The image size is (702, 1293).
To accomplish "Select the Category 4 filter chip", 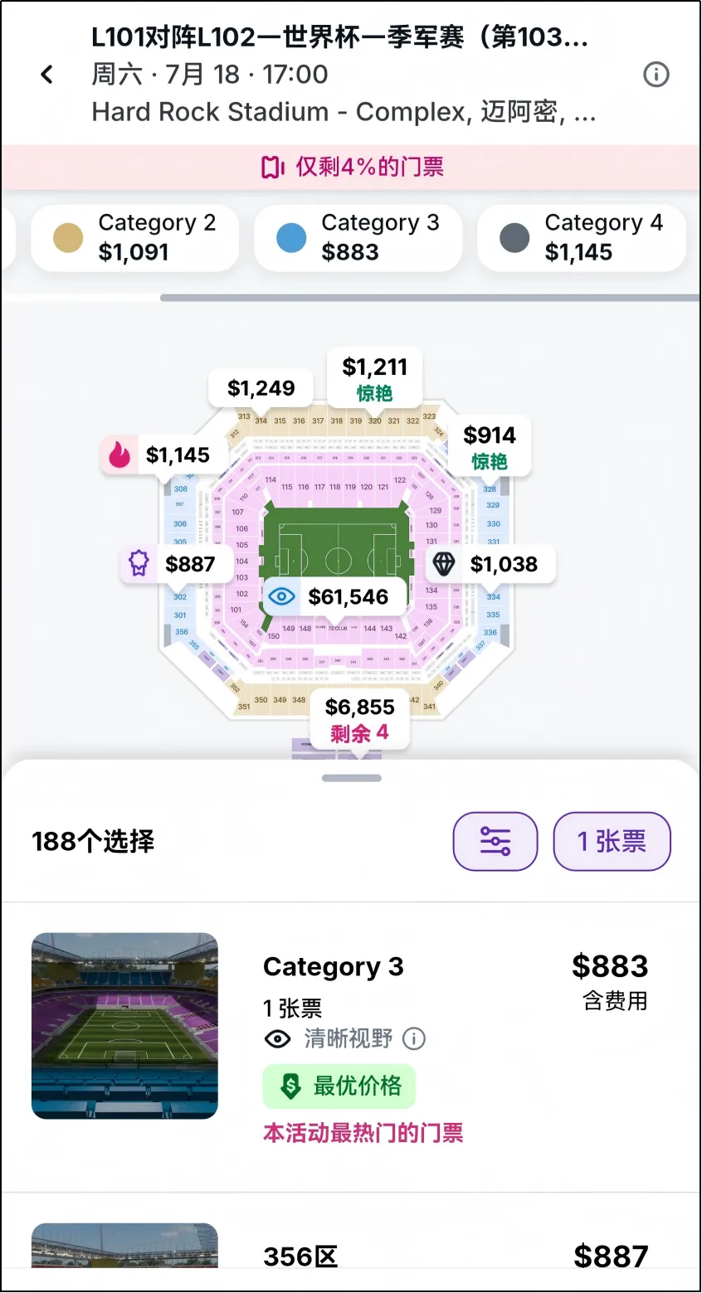I will 582,237.
